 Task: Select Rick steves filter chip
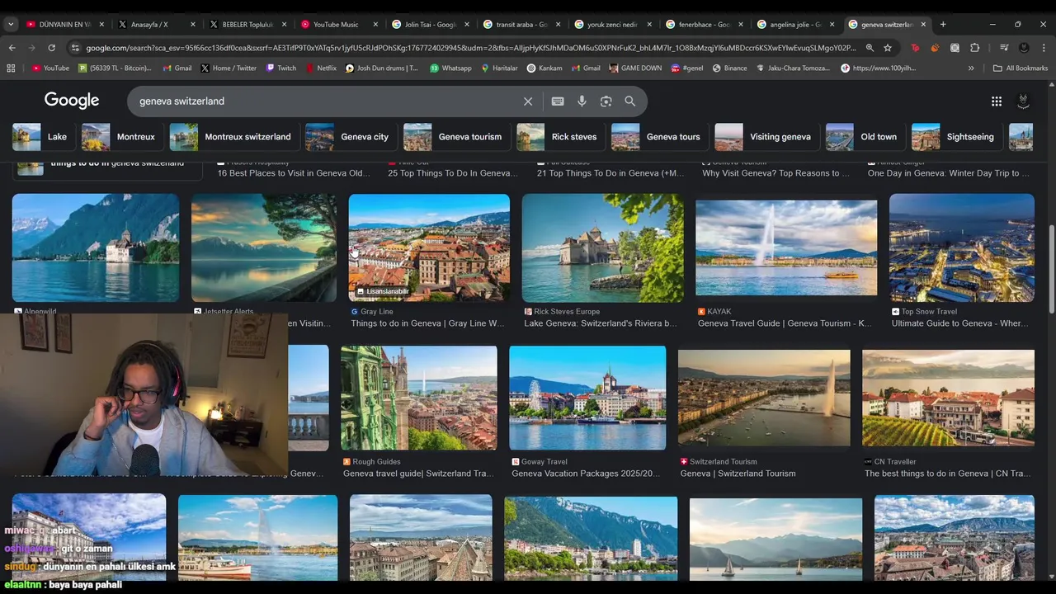point(559,137)
